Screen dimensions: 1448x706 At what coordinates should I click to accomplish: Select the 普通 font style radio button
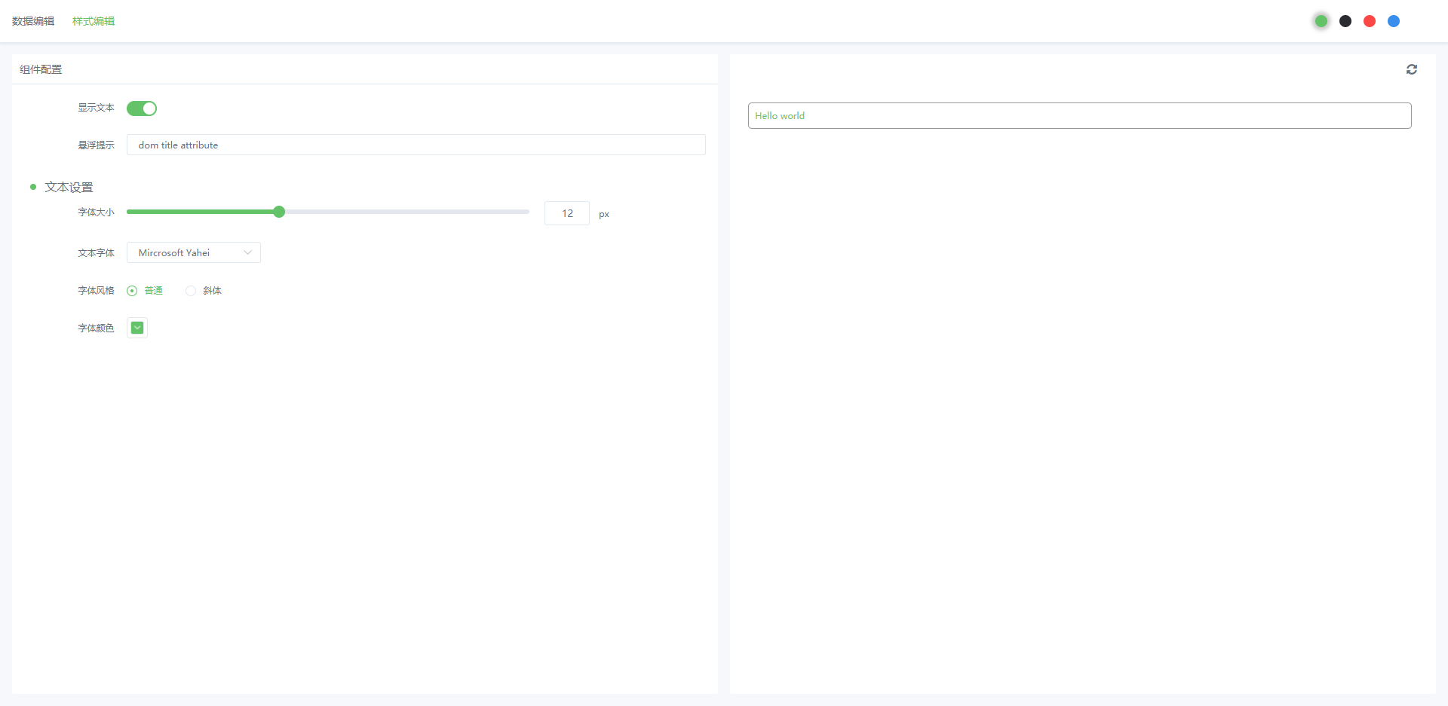pyautogui.click(x=132, y=291)
